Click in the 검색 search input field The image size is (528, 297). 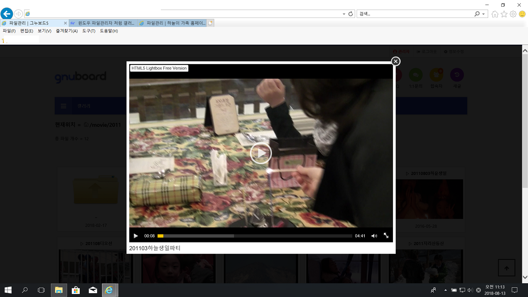point(414,14)
